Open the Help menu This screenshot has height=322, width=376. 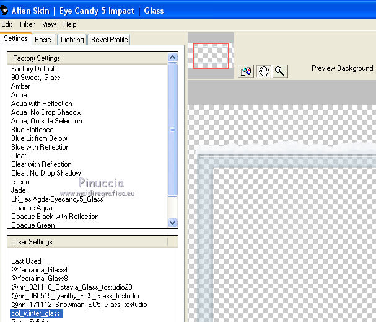(70, 24)
